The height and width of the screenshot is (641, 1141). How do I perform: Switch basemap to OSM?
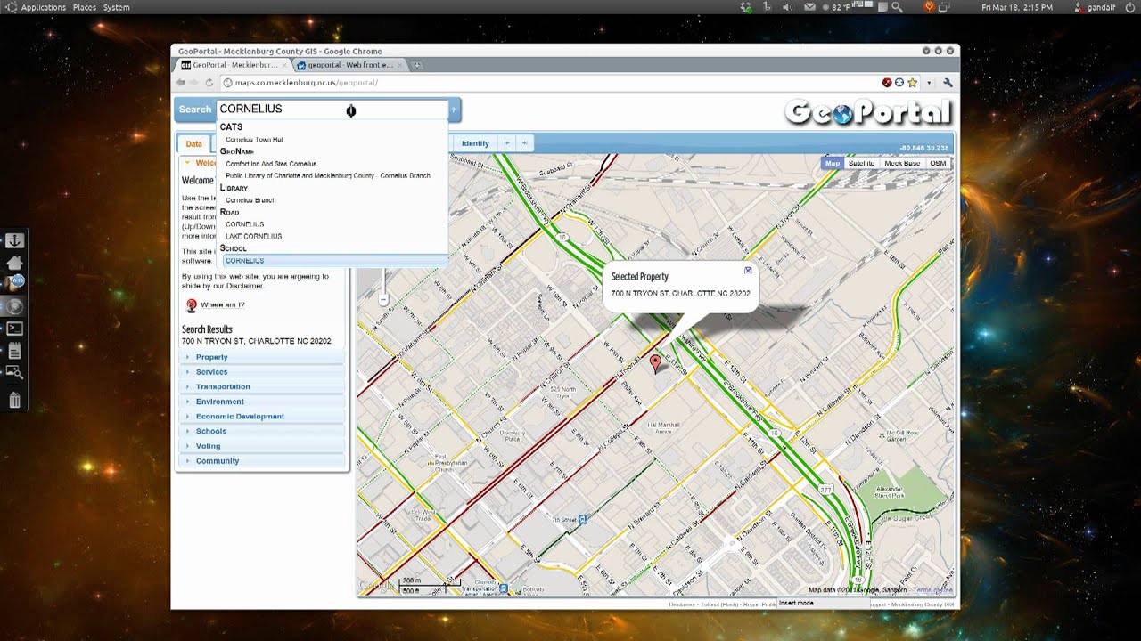[x=938, y=164]
